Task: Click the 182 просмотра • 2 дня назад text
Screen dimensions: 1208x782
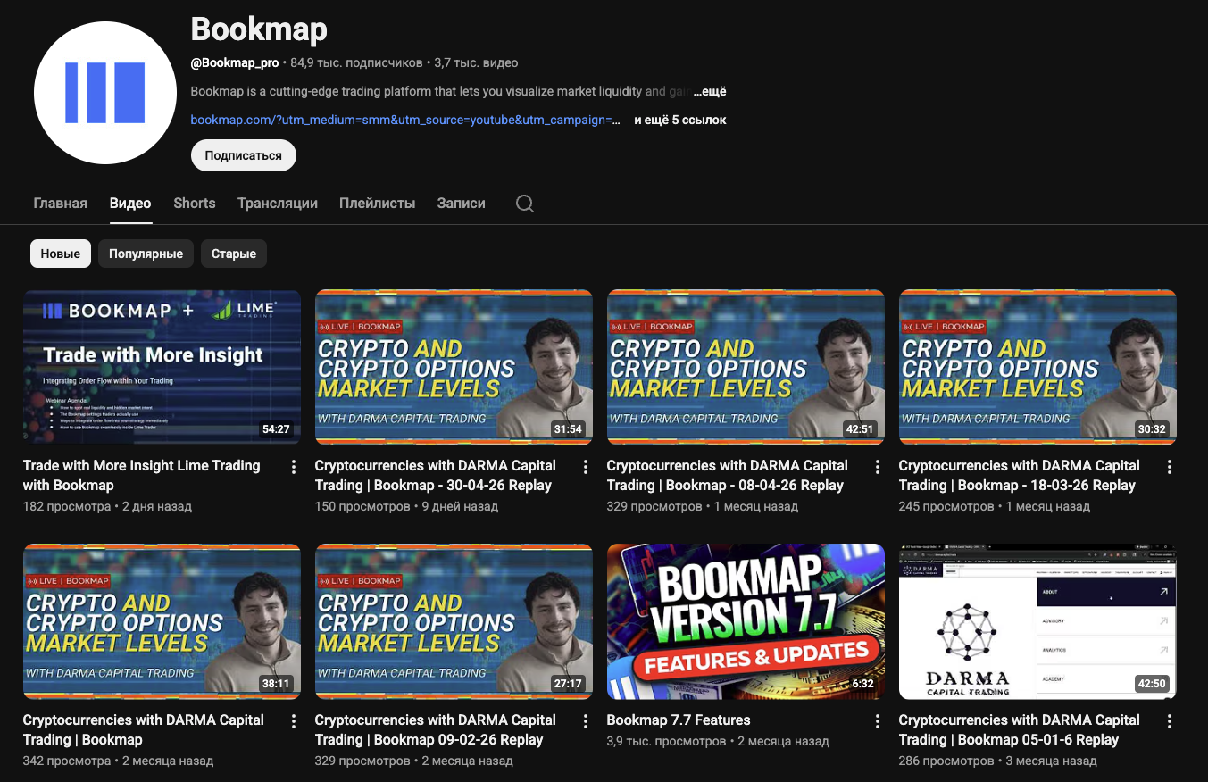Action: point(107,506)
